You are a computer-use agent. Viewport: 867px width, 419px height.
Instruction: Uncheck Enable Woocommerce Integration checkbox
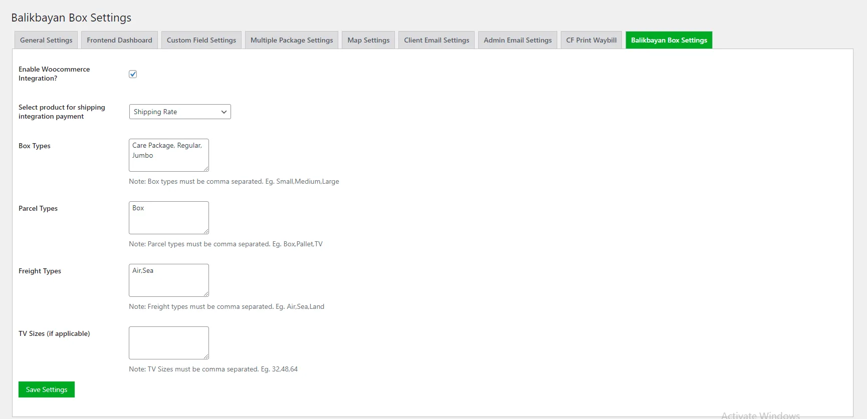tap(133, 74)
